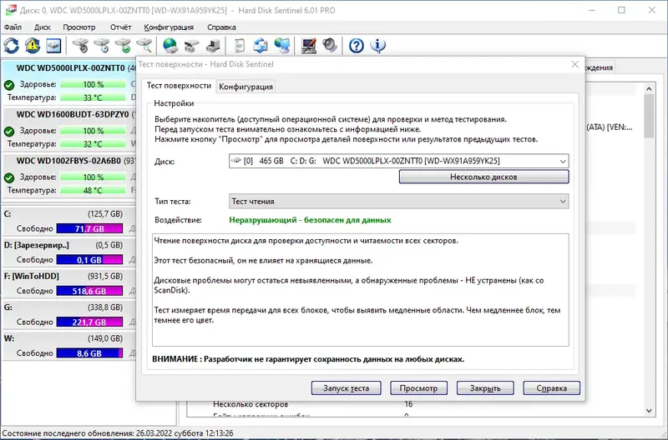
Task: Click the 33 °C temperature bar
Action: [93, 97]
